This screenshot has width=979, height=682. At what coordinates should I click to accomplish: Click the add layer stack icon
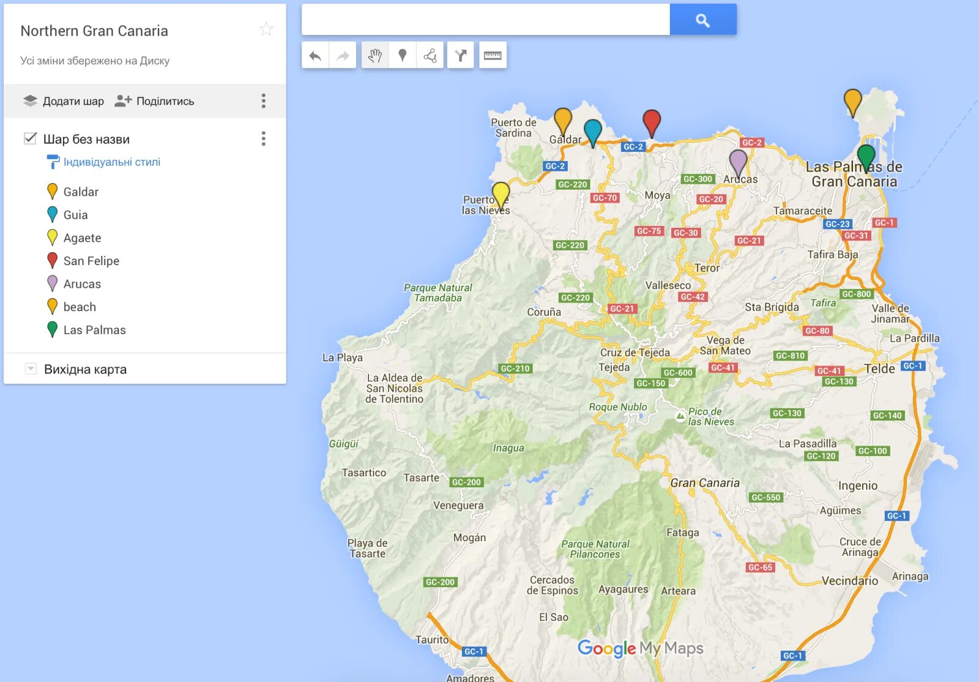point(30,101)
